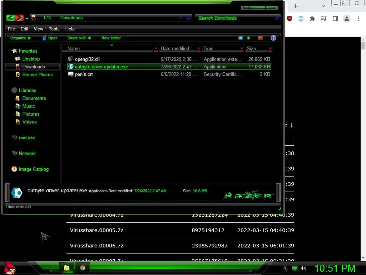Screen dimensions: 366x275
Task: Open Angry Birds Start button
Action: pyautogui.click(x=10, y=268)
